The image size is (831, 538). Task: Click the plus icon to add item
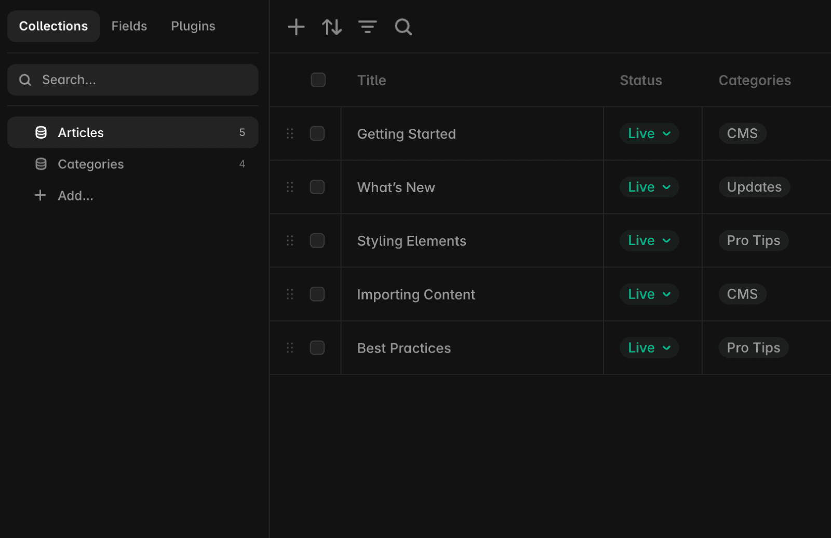296,26
